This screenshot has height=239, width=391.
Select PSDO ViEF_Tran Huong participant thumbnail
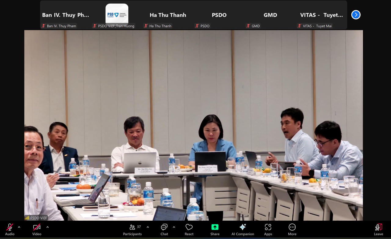(x=117, y=15)
